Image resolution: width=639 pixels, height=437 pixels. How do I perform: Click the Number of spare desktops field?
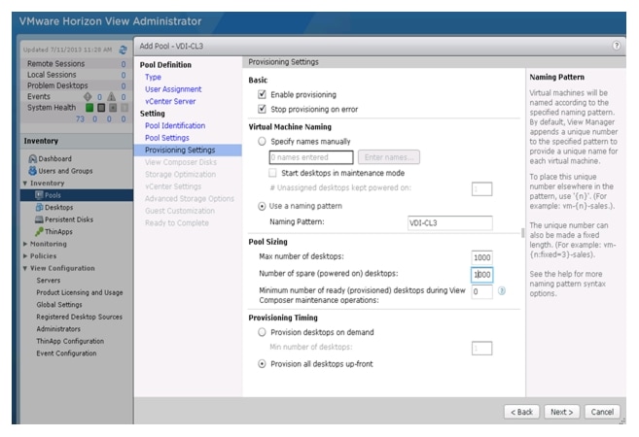[481, 275]
